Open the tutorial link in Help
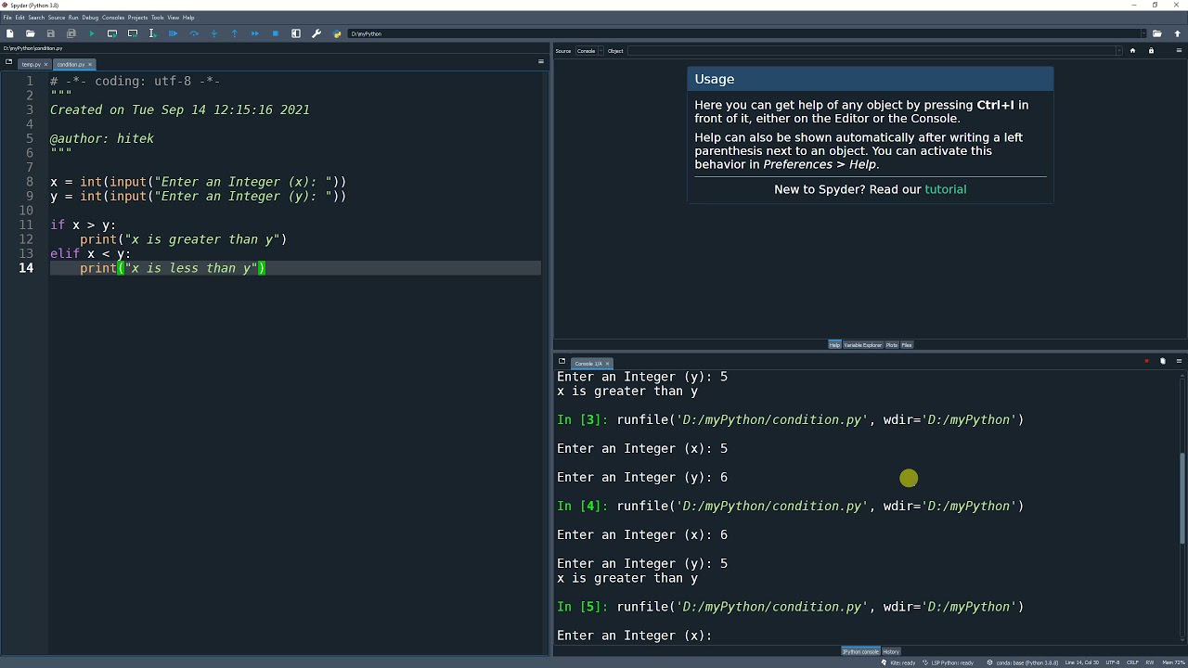This screenshot has height=668, width=1188. (x=945, y=189)
